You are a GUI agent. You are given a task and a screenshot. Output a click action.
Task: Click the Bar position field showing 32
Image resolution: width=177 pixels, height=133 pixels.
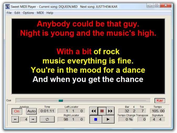click(132, 111)
